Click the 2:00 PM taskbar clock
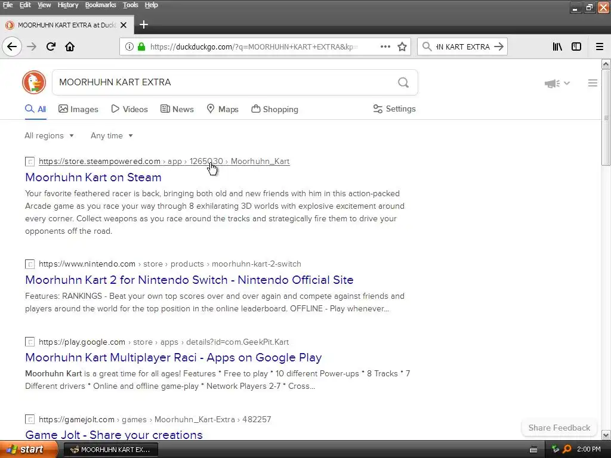This screenshot has width=611, height=458. click(589, 450)
